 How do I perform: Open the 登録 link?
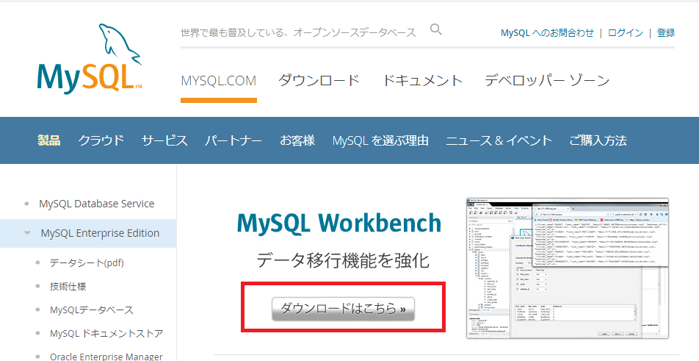(x=665, y=32)
